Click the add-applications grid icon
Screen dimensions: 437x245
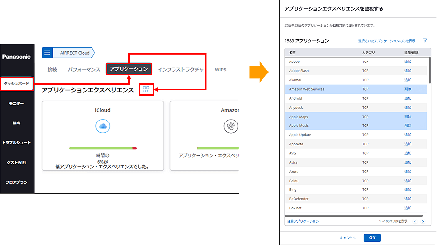click(146, 90)
